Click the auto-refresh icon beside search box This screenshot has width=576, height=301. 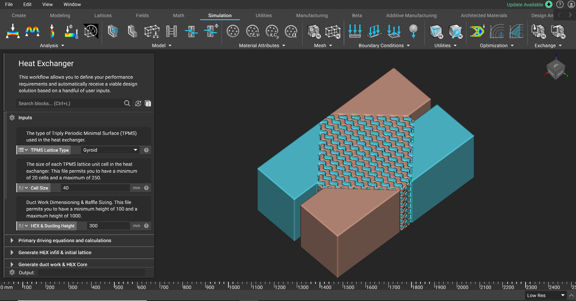pyautogui.click(x=138, y=103)
